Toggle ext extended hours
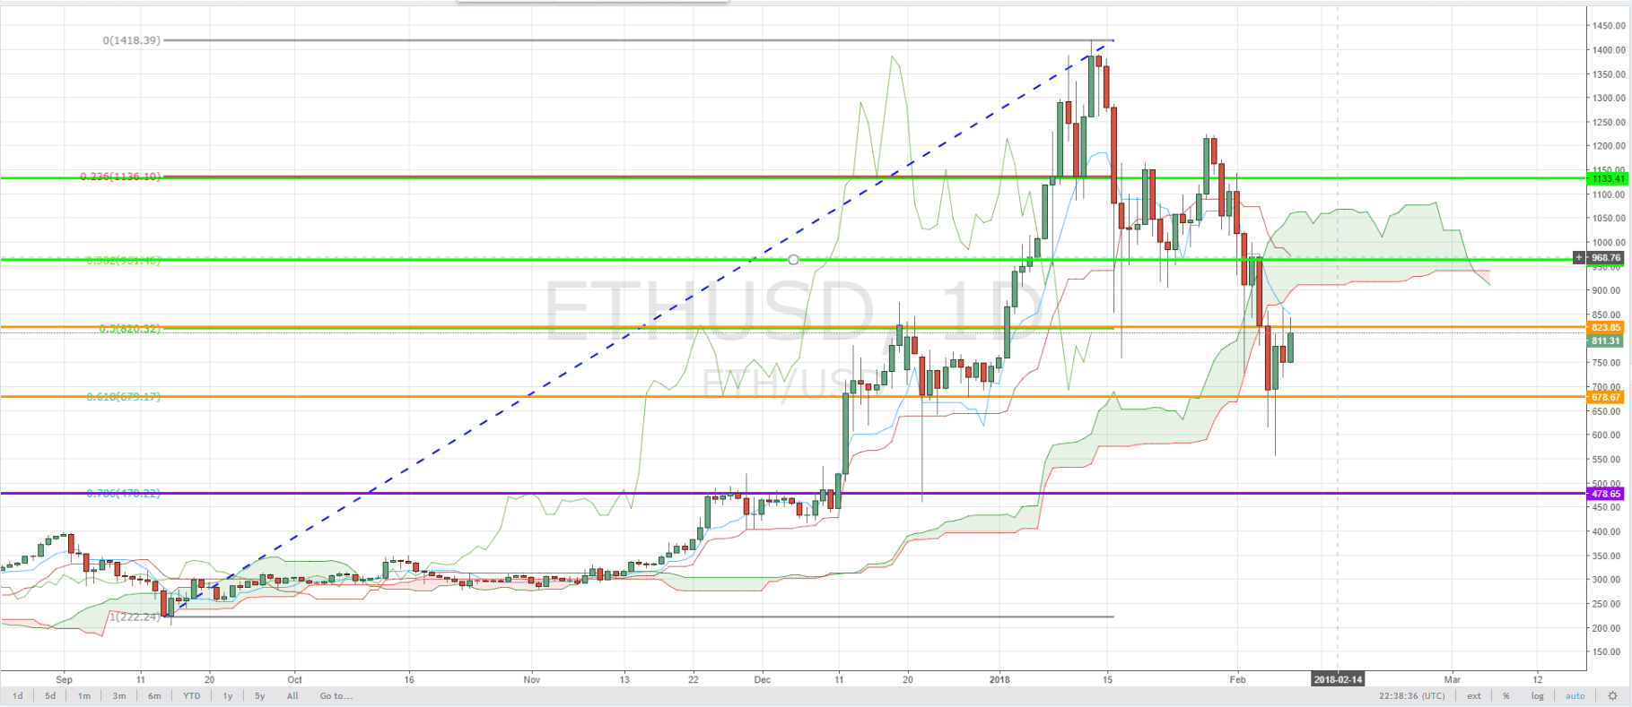The height and width of the screenshot is (707, 1632). pyautogui.click(x=1474, y=696)
